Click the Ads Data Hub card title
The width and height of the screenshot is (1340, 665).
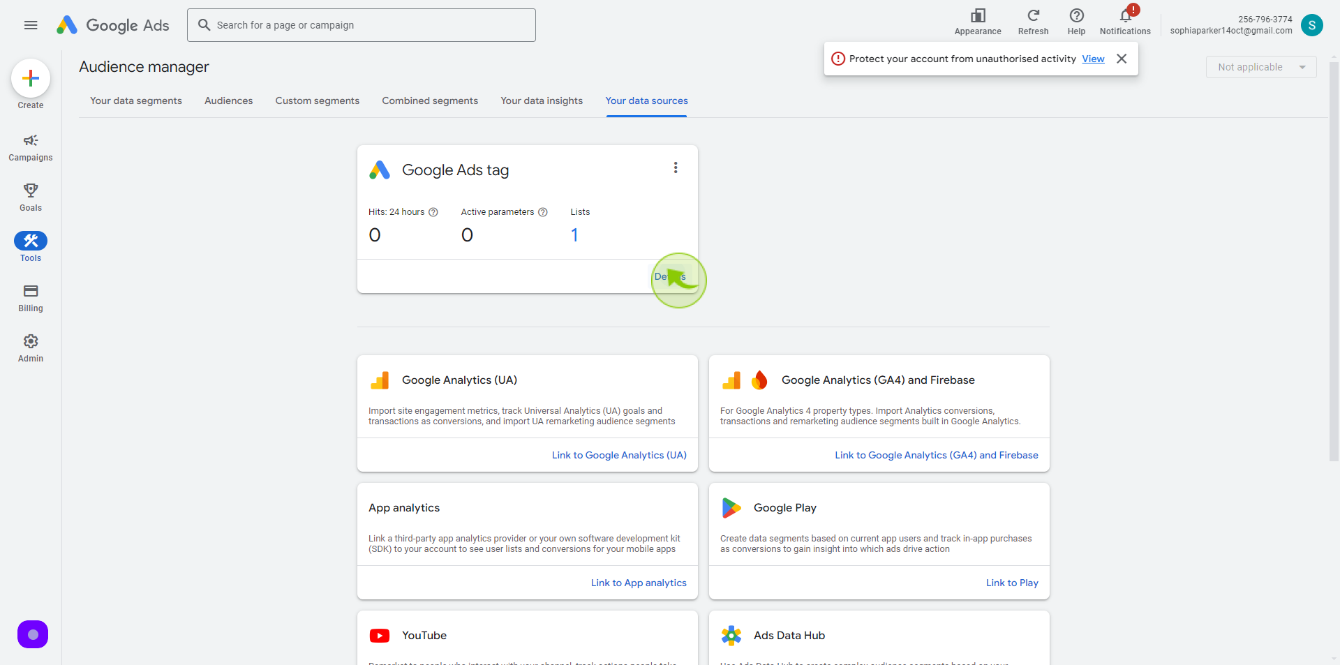pyautogui.click(x=789, y=636)
